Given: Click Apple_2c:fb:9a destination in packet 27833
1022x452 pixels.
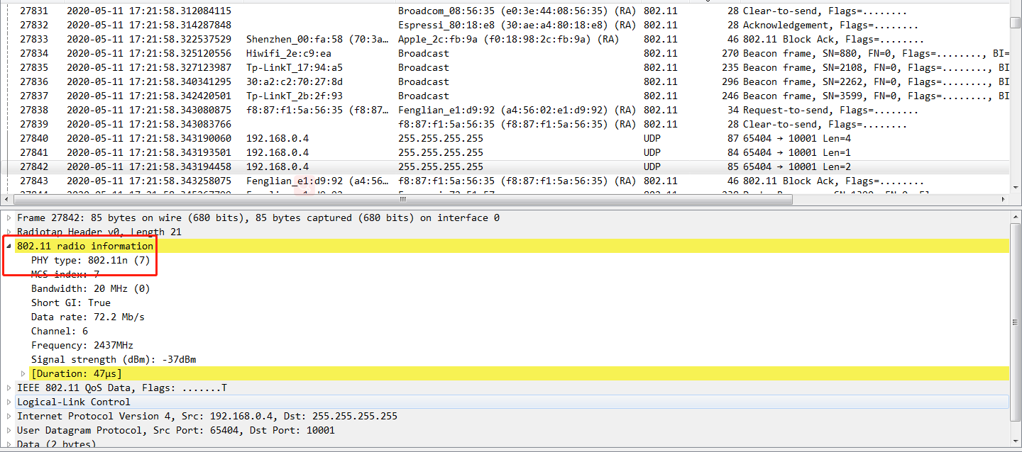Looking at the screenshot, I should pos(508,39).
